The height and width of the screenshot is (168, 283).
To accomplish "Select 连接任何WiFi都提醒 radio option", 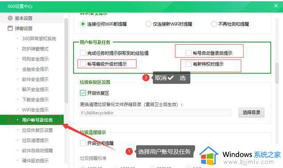I will tap(83, 24).
